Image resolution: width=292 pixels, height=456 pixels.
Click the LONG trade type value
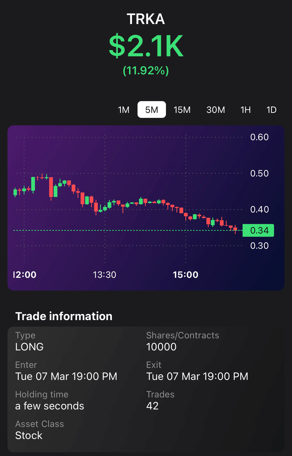29,347
